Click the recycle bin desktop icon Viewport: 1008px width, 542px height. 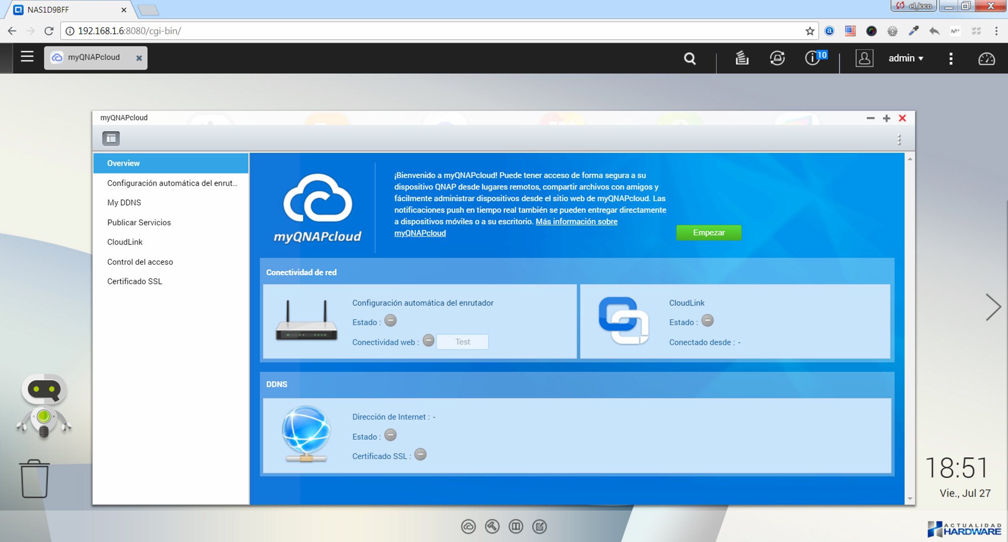[35, 478]
